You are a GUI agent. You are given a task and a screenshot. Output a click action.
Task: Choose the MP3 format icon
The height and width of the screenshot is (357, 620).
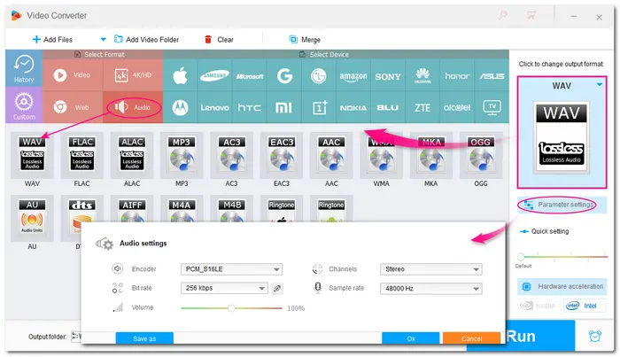pyautogui.click(x=181, y=158)
